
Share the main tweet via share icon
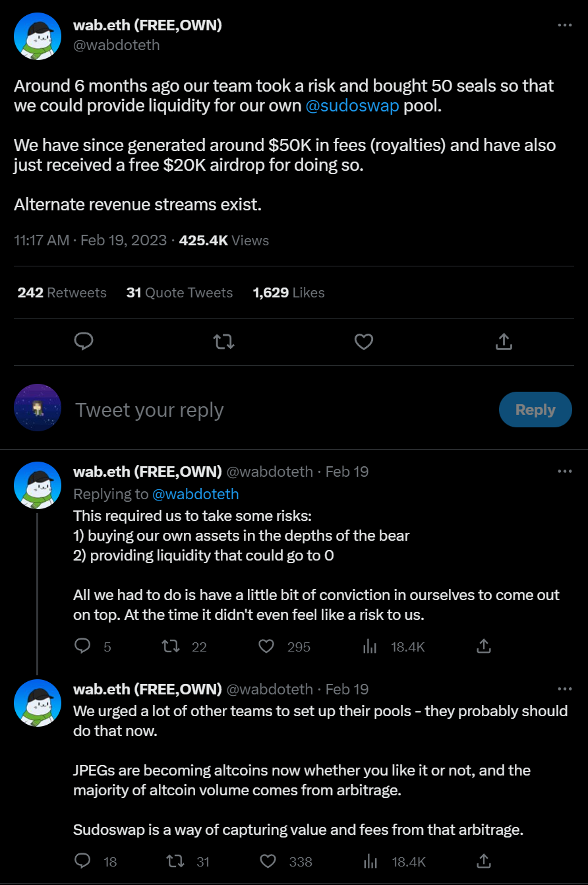coord(504,341)
